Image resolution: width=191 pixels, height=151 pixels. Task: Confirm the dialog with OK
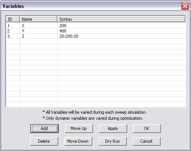[147, 128]
